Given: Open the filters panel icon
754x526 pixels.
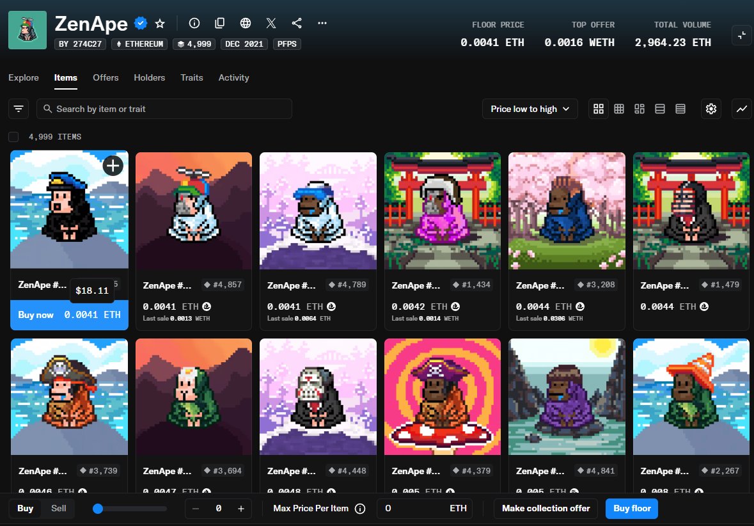Looking at the screenshot, I should 19,109.
